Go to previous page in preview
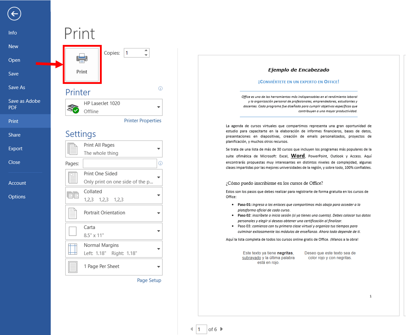 (x=192, y=329)
